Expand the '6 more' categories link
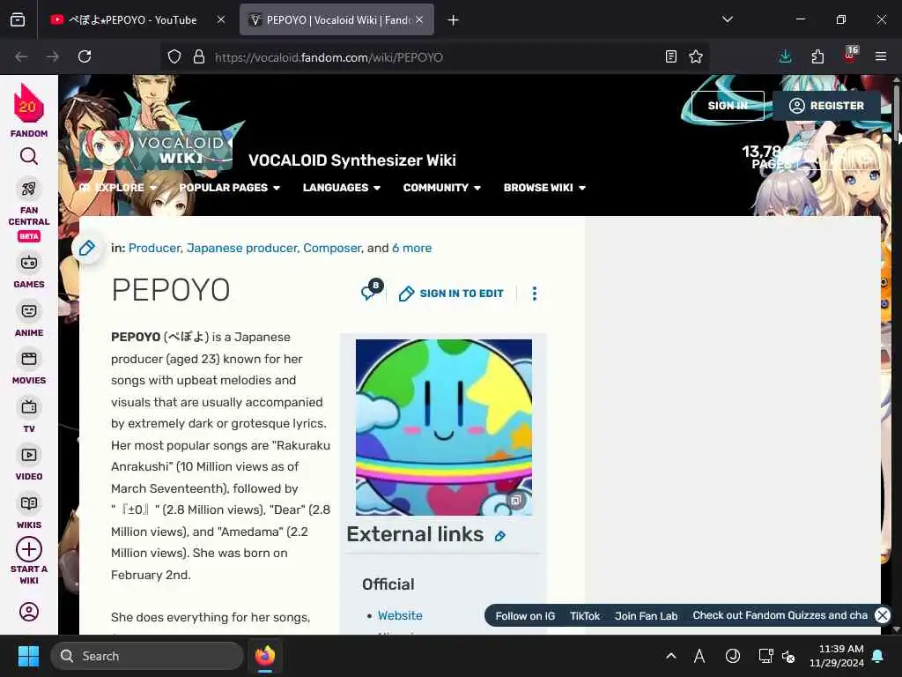 [412, 248]
